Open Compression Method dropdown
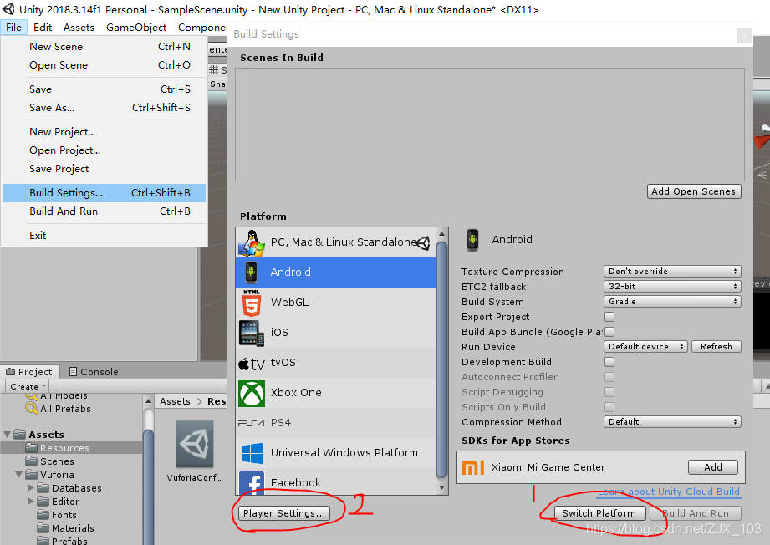 point(672,422)
